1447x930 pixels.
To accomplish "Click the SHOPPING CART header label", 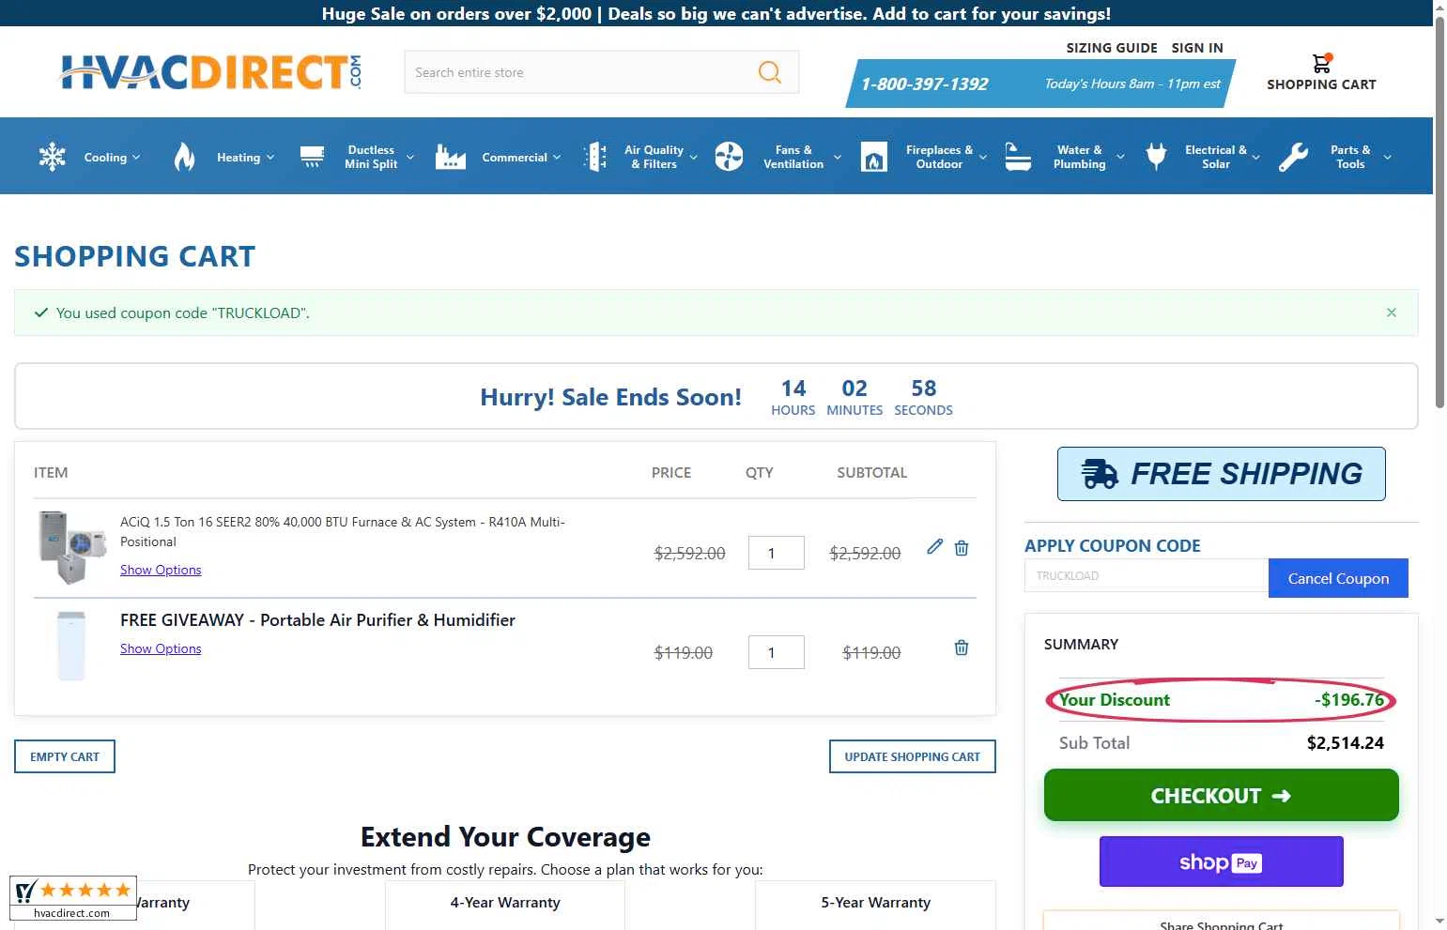I will click(x=1321, y=84).
